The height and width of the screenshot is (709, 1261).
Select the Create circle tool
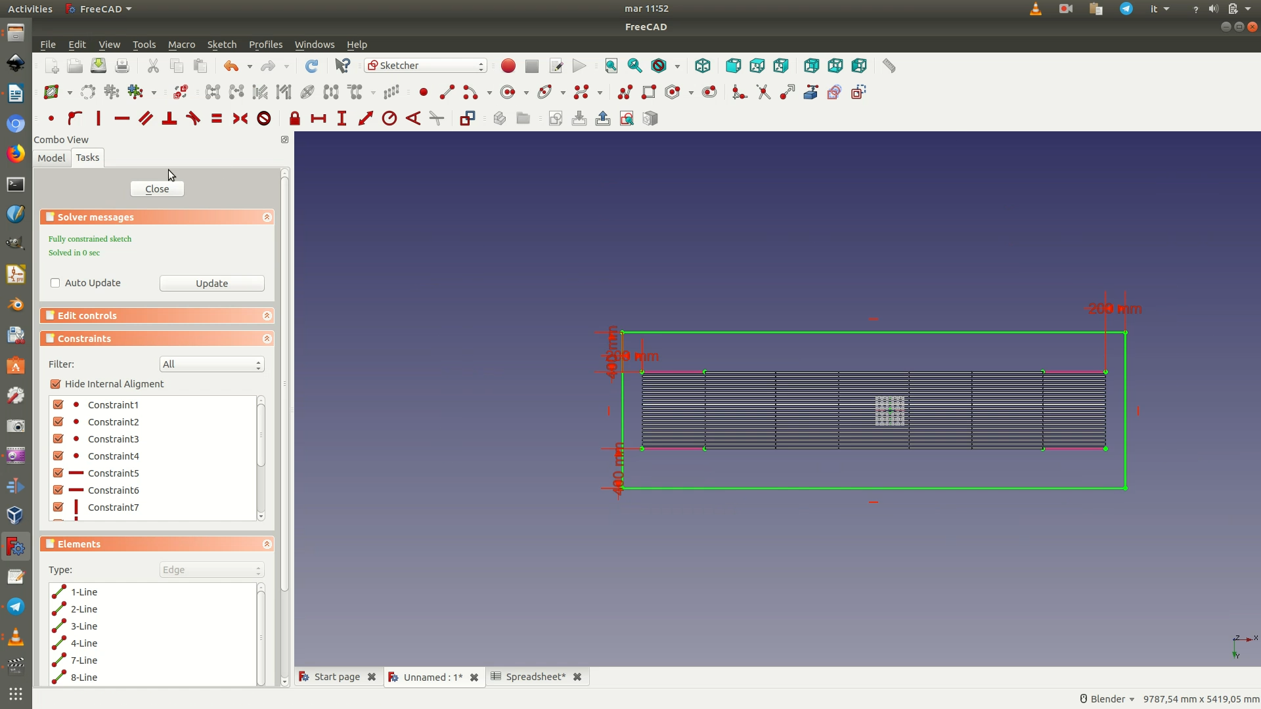point(507,93)
